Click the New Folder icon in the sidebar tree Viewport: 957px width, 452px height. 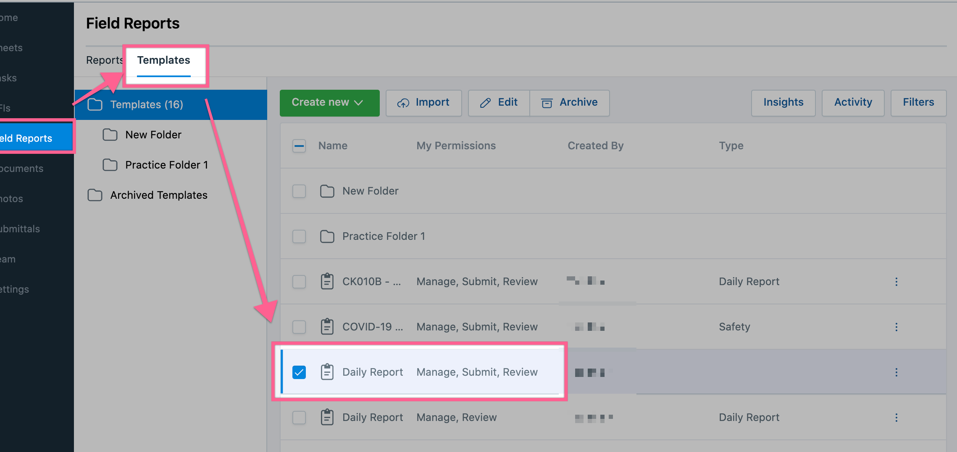110,135
